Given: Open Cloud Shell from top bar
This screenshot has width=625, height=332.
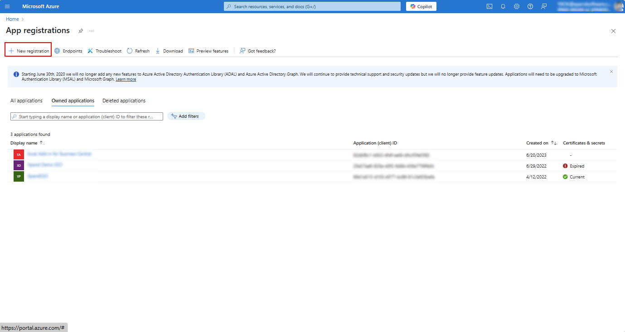Looking at the screenshot, I should point(489,6).
